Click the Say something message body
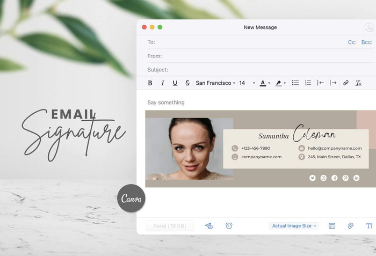Viewport: 376px width, 256px height. [166, 103]
